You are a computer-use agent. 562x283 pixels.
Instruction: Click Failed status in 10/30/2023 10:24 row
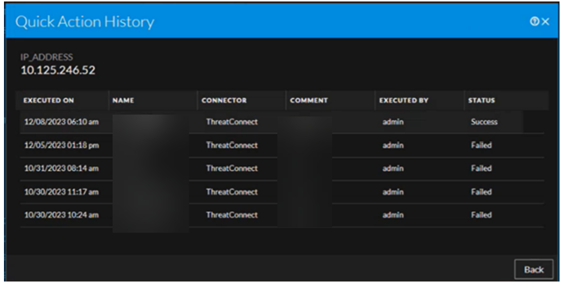(481, 215)
